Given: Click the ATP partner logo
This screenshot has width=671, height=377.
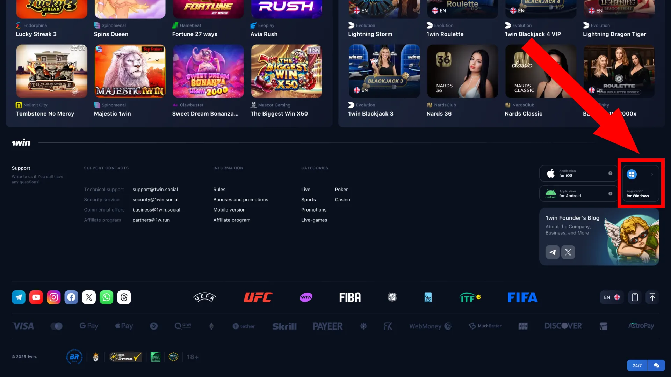Looking at the screenshot, I should click(428, 297).
